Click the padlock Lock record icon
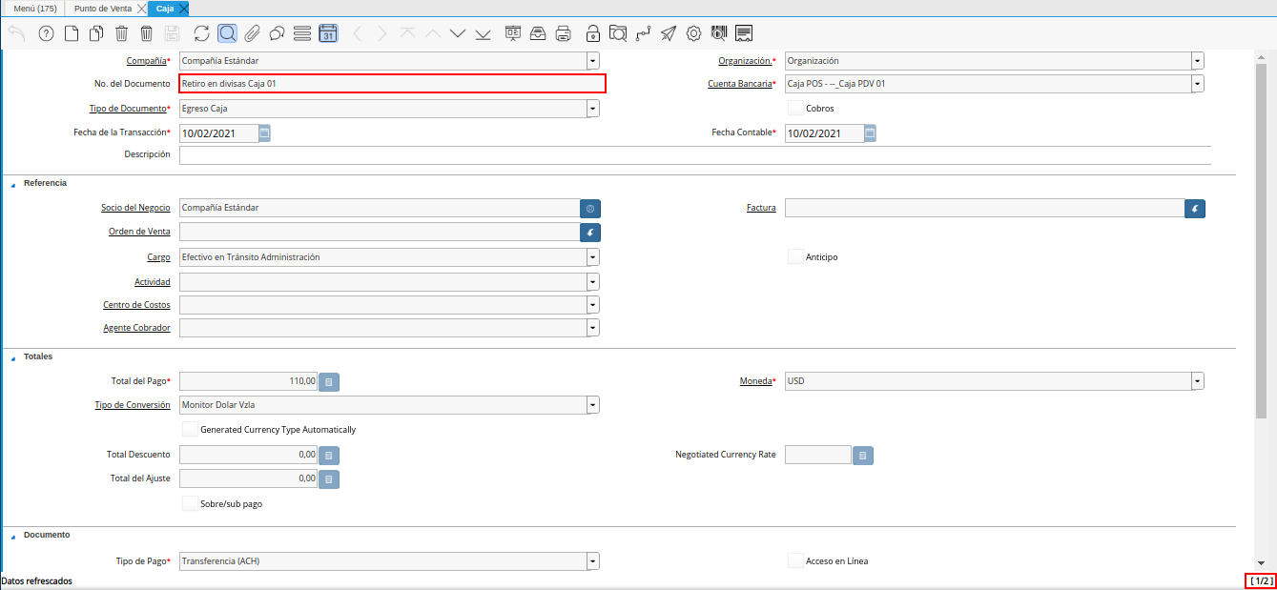Screen dimensions: 1277x590 click(x=593, y=34)
